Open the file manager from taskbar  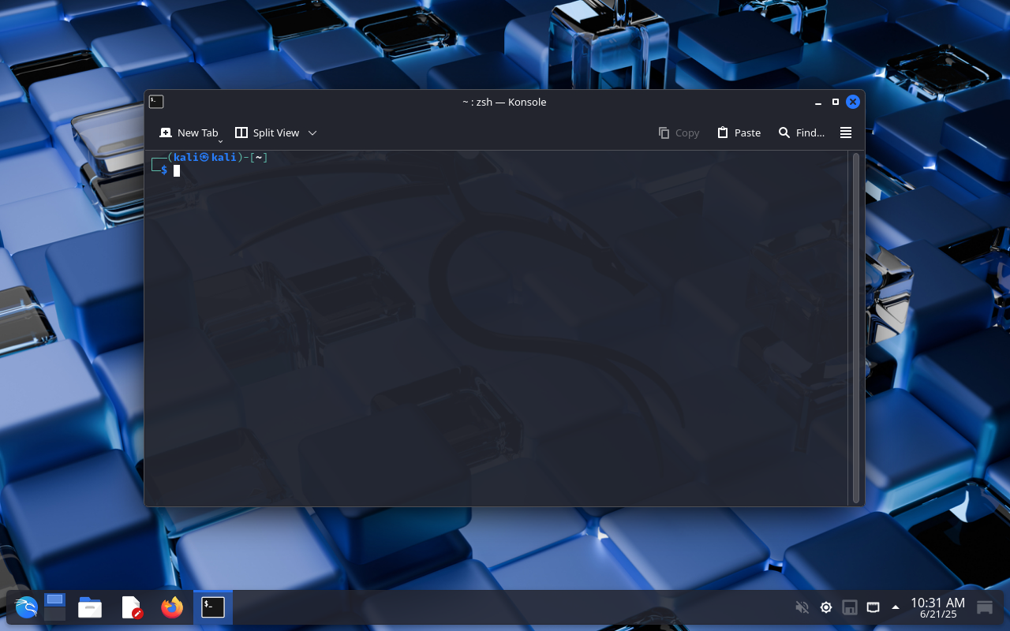pyautogui.click(x=90, y=607)
